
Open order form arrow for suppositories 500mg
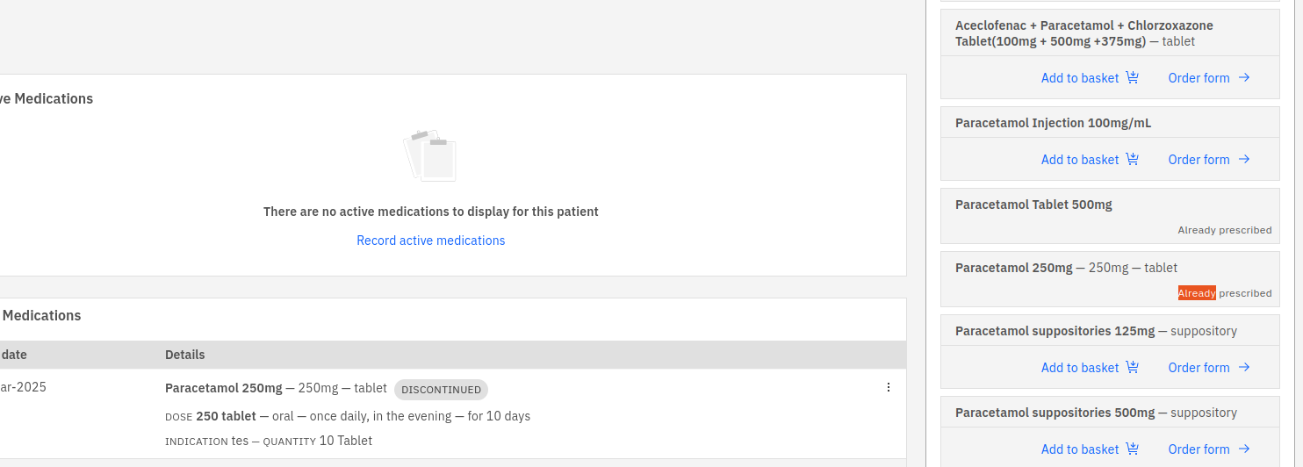(1244, 449)
